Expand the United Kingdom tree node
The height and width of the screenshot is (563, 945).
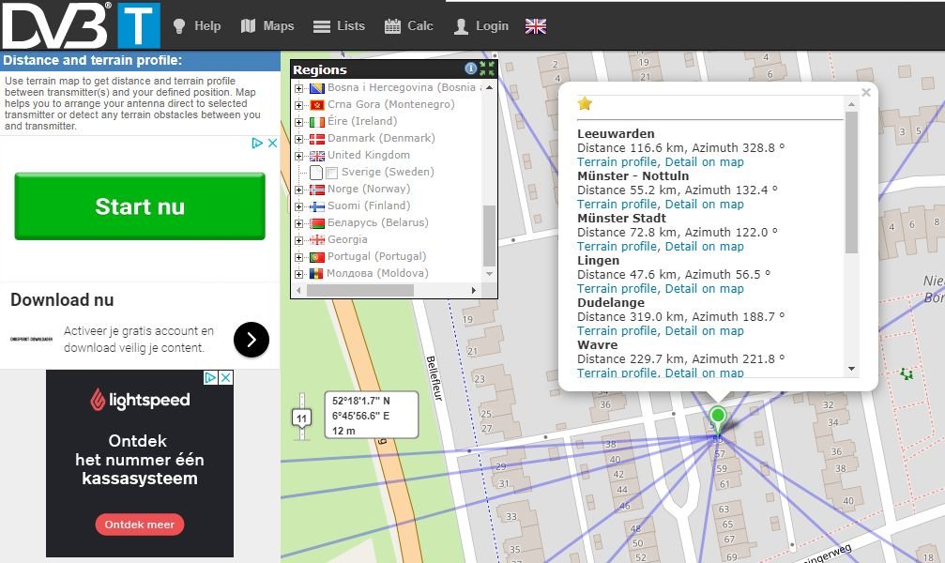(299, 156)
